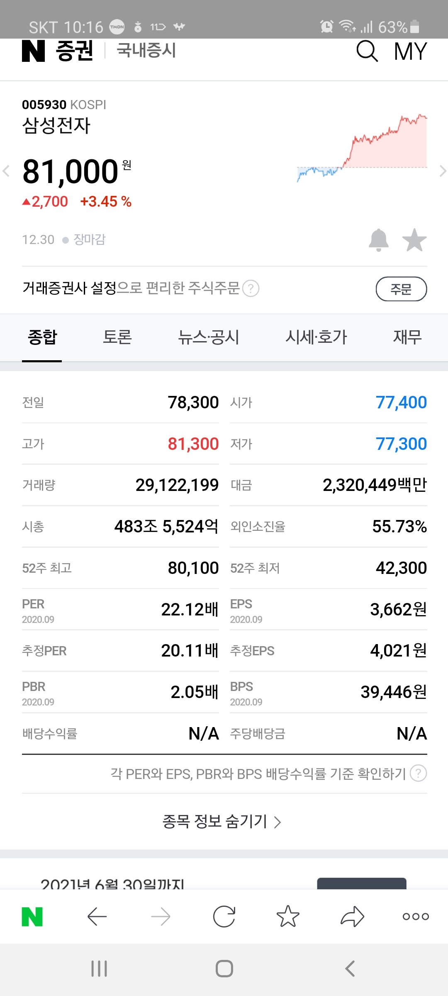Switch to the 뉴스·공시 tab

208,337
